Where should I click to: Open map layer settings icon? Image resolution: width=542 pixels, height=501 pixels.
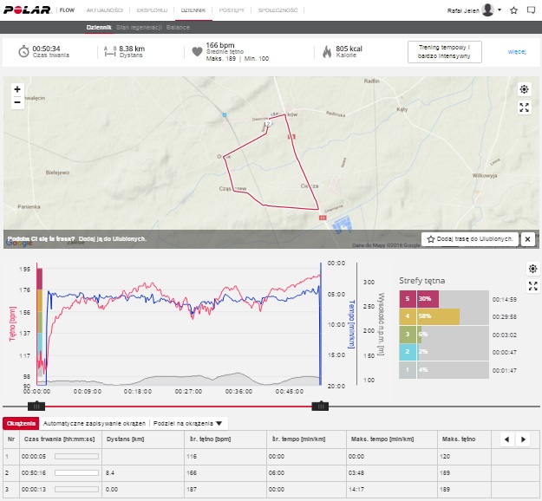(524, 89)
